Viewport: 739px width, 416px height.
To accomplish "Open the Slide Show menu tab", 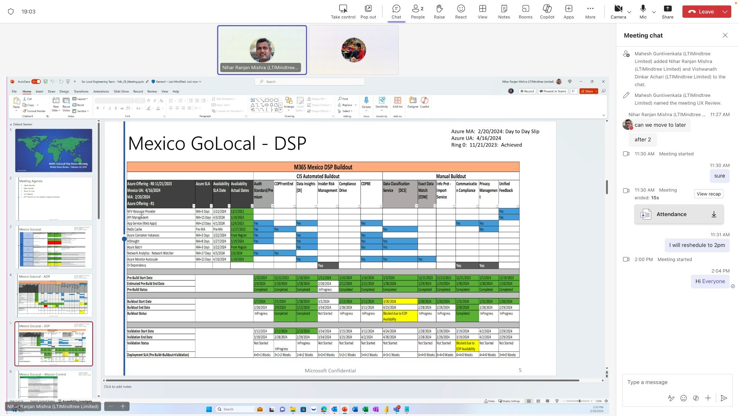I will 121,91.
